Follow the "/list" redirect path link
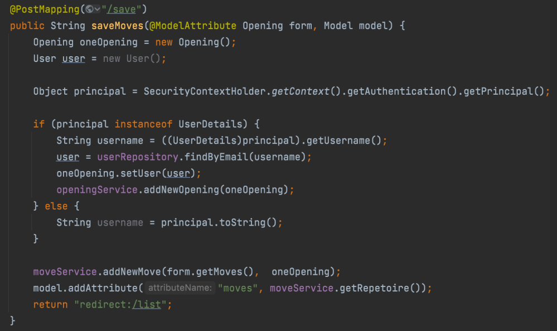The image size is (557, 331). (148, 304)
